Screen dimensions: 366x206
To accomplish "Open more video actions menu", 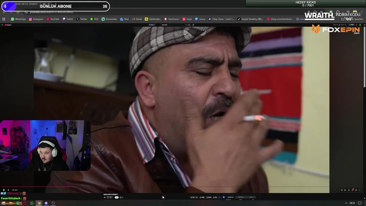I will coord(219,197).
